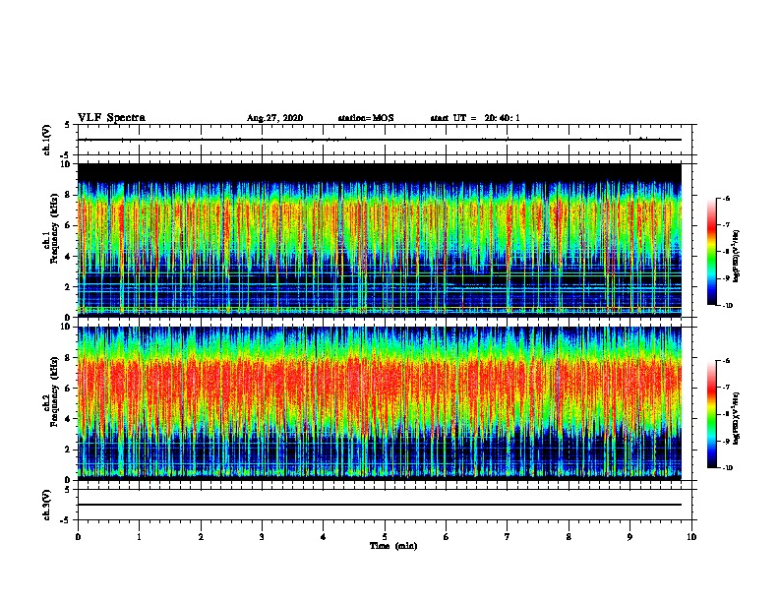Select the "start UT = 20:40: 1" text

tap(475, 118)
